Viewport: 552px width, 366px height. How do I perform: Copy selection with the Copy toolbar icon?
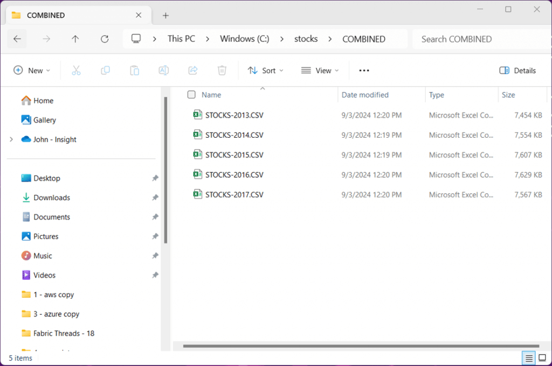click(105, 70)
